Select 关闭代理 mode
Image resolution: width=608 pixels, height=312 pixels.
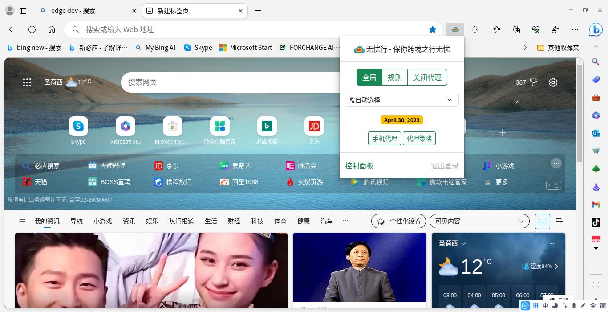[427, 78]
